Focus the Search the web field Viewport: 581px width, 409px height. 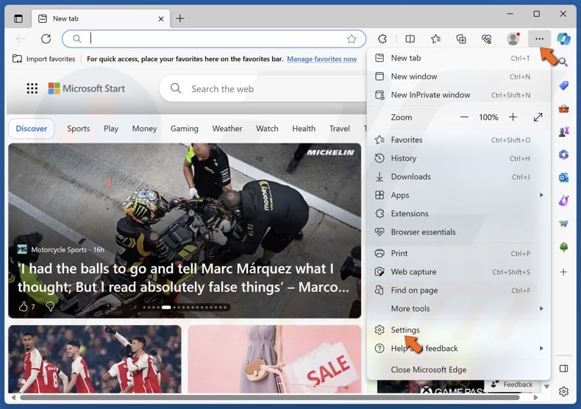click(x=263, y=89)
